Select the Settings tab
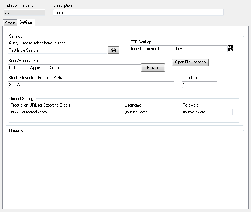 click(x=26, y=22)
